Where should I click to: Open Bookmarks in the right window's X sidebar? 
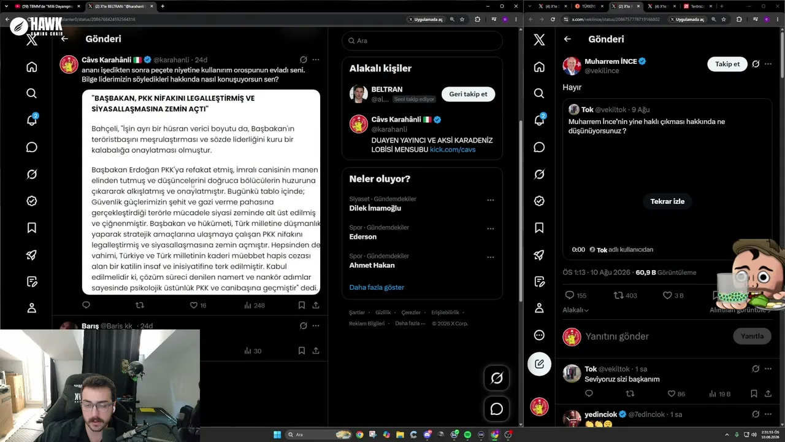[539, 228]
